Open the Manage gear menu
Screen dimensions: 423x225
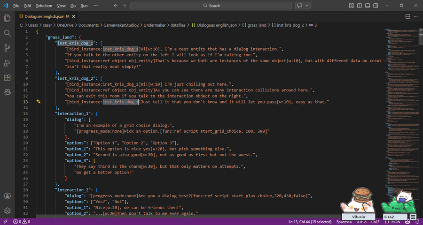click(x=8, y=211)
